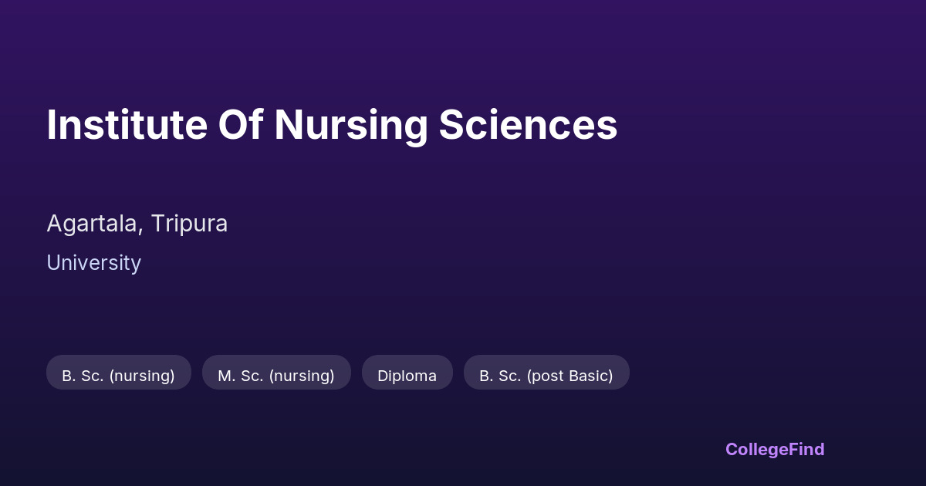Click the word Institute in the title
The height and width of the screenshot is (486, 926).
click(127, 125)
